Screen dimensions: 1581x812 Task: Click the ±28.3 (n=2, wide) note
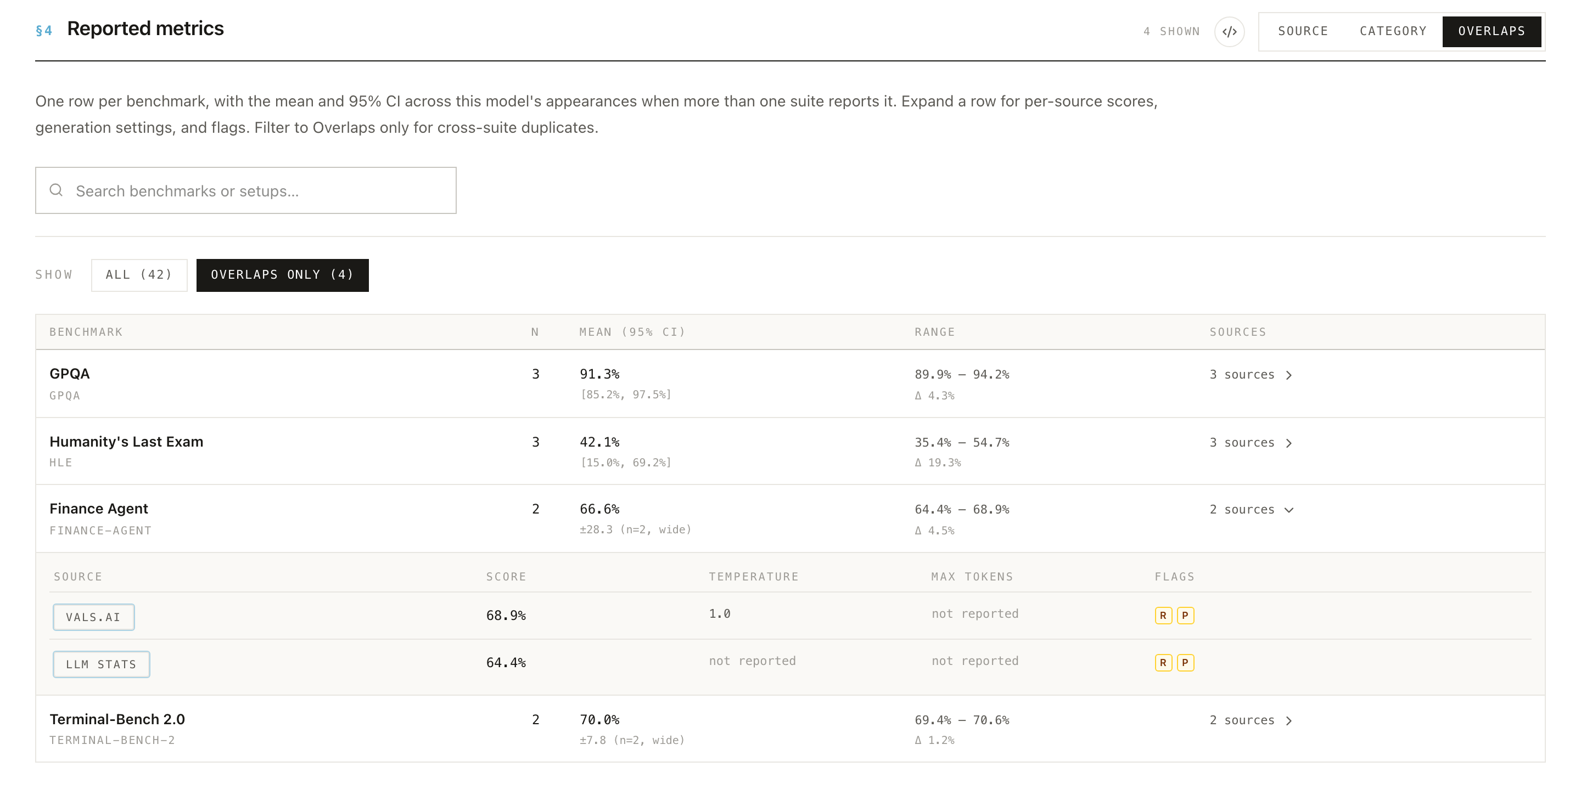pyautogui.click(x=635, y=529)
